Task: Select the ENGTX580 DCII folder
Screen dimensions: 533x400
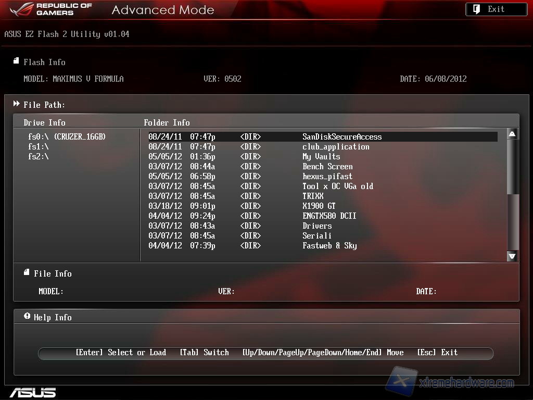Action: pyautogui.click(x=329, y=216)
